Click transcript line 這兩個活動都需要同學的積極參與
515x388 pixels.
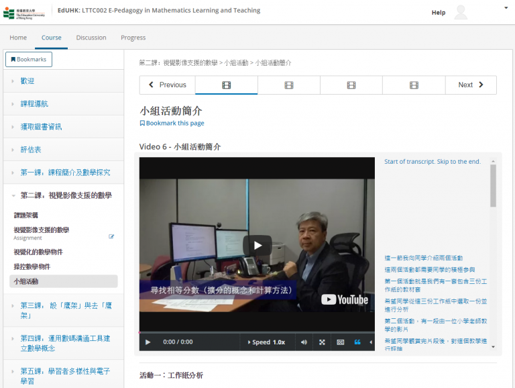[430, 270]
